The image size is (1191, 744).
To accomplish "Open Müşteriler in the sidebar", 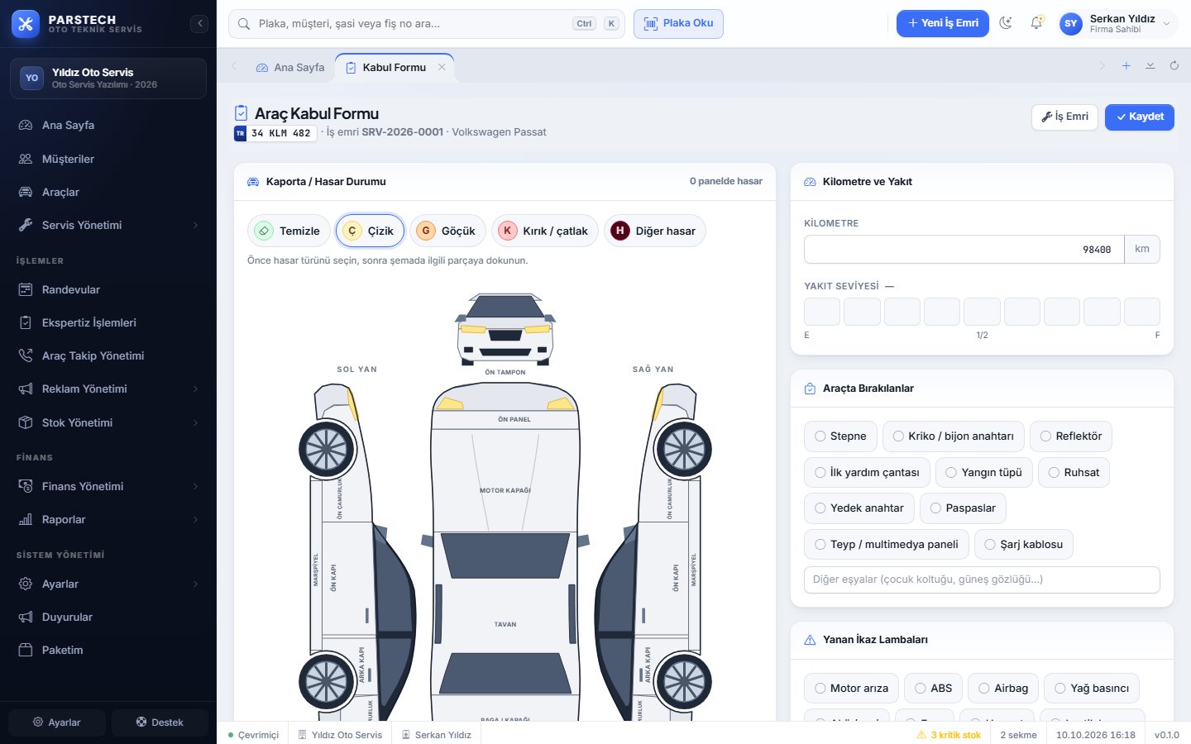I will pos(108,159).
